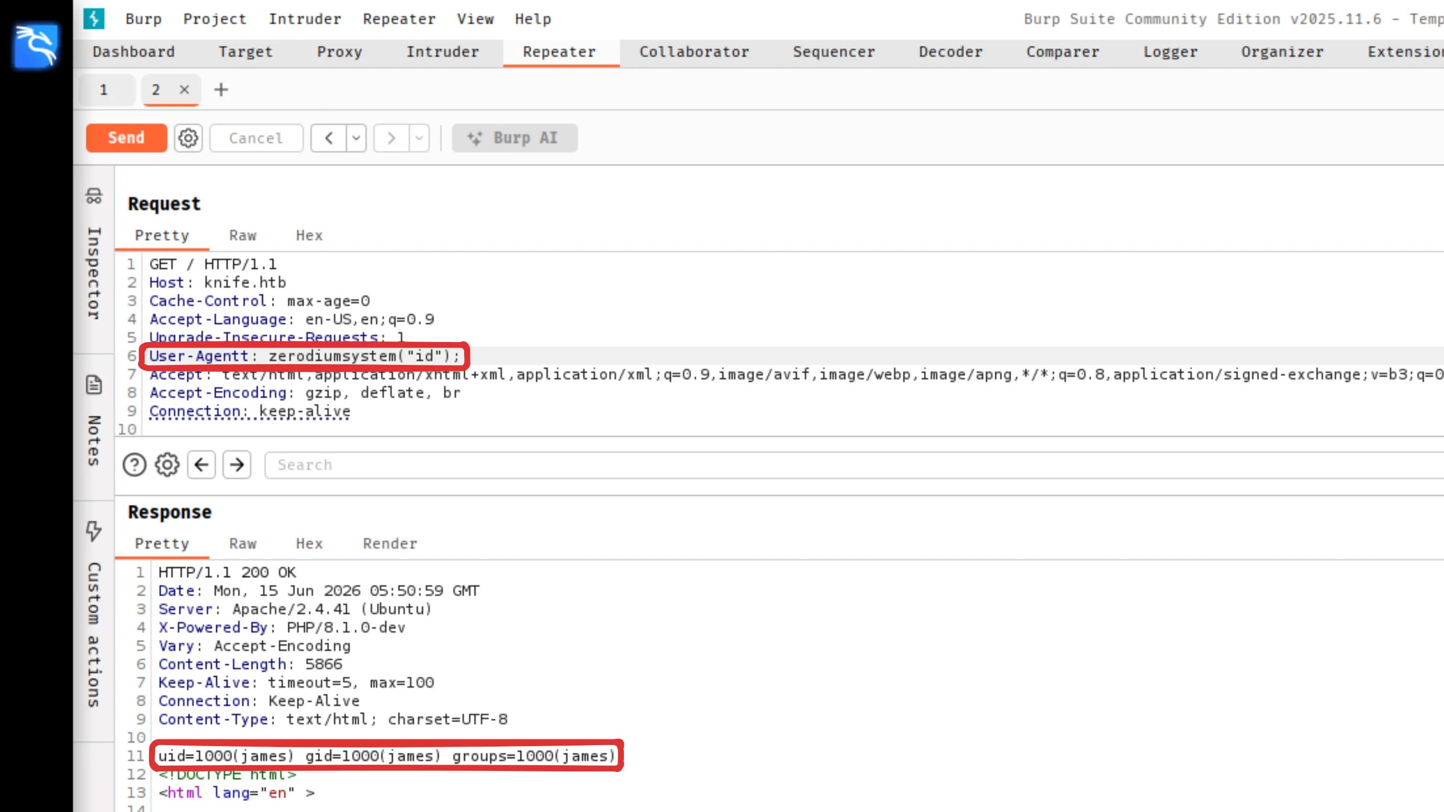
Task: Show Request in Pretty view
Action: coord(162,236)
